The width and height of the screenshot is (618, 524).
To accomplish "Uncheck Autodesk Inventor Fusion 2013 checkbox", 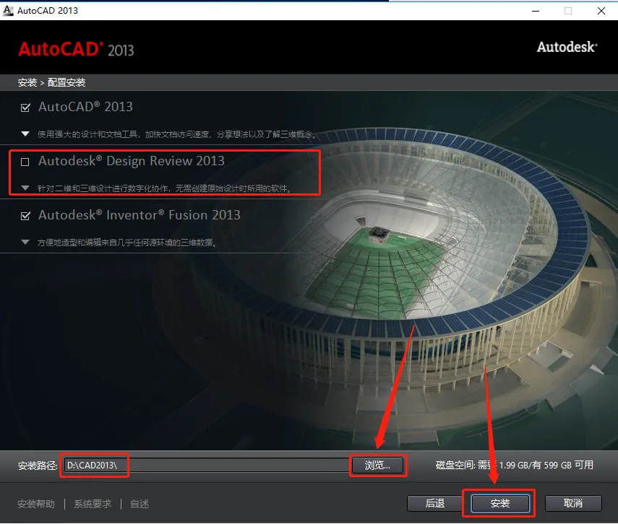I will 25,216.
